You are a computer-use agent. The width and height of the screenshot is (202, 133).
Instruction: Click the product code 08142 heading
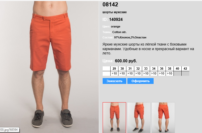point(110,5)
